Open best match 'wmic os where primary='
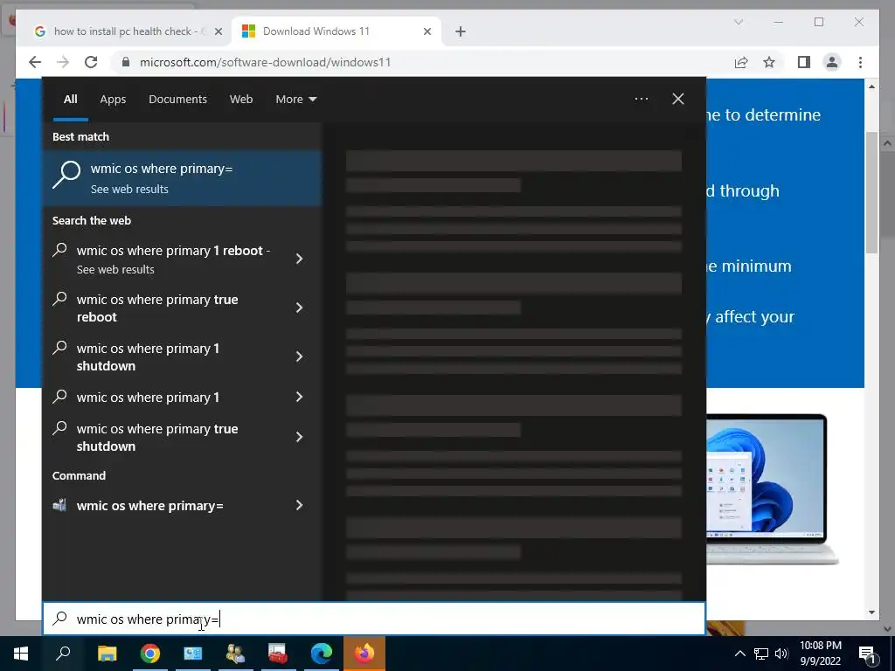895x671 pixels. pos(183,178)
